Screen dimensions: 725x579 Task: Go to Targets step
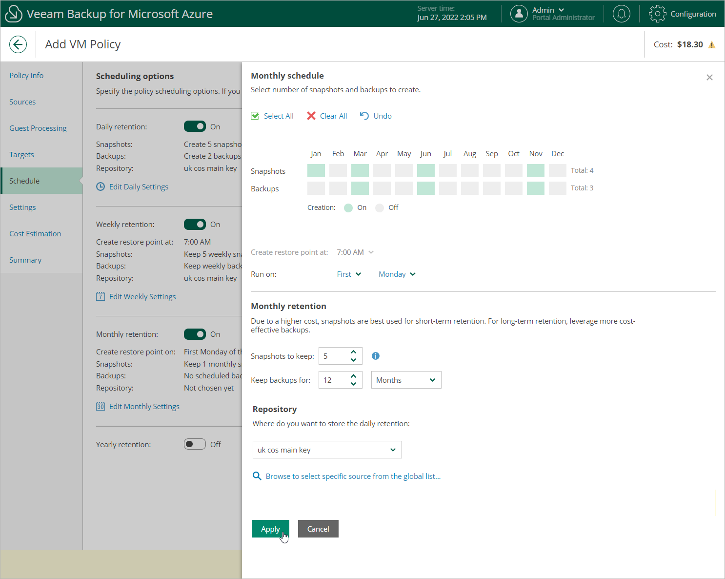21,154
